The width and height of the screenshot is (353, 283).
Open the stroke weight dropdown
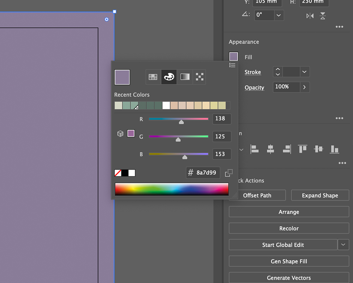point(304,72)
